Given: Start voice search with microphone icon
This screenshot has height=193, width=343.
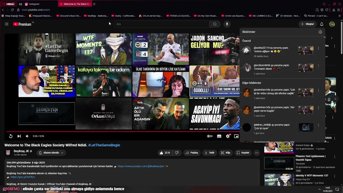Looking at the screenshot, I should click(227, 24).
